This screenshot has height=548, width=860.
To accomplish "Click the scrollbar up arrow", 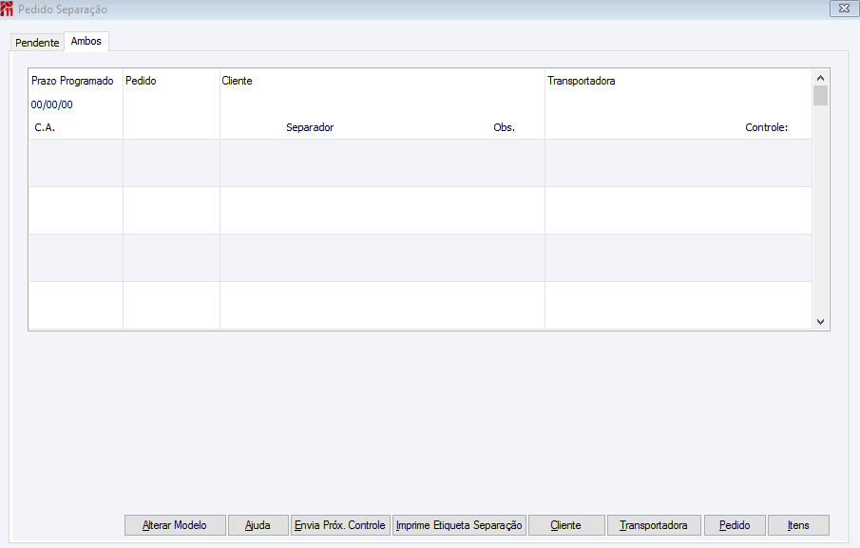I will [820, 78].
